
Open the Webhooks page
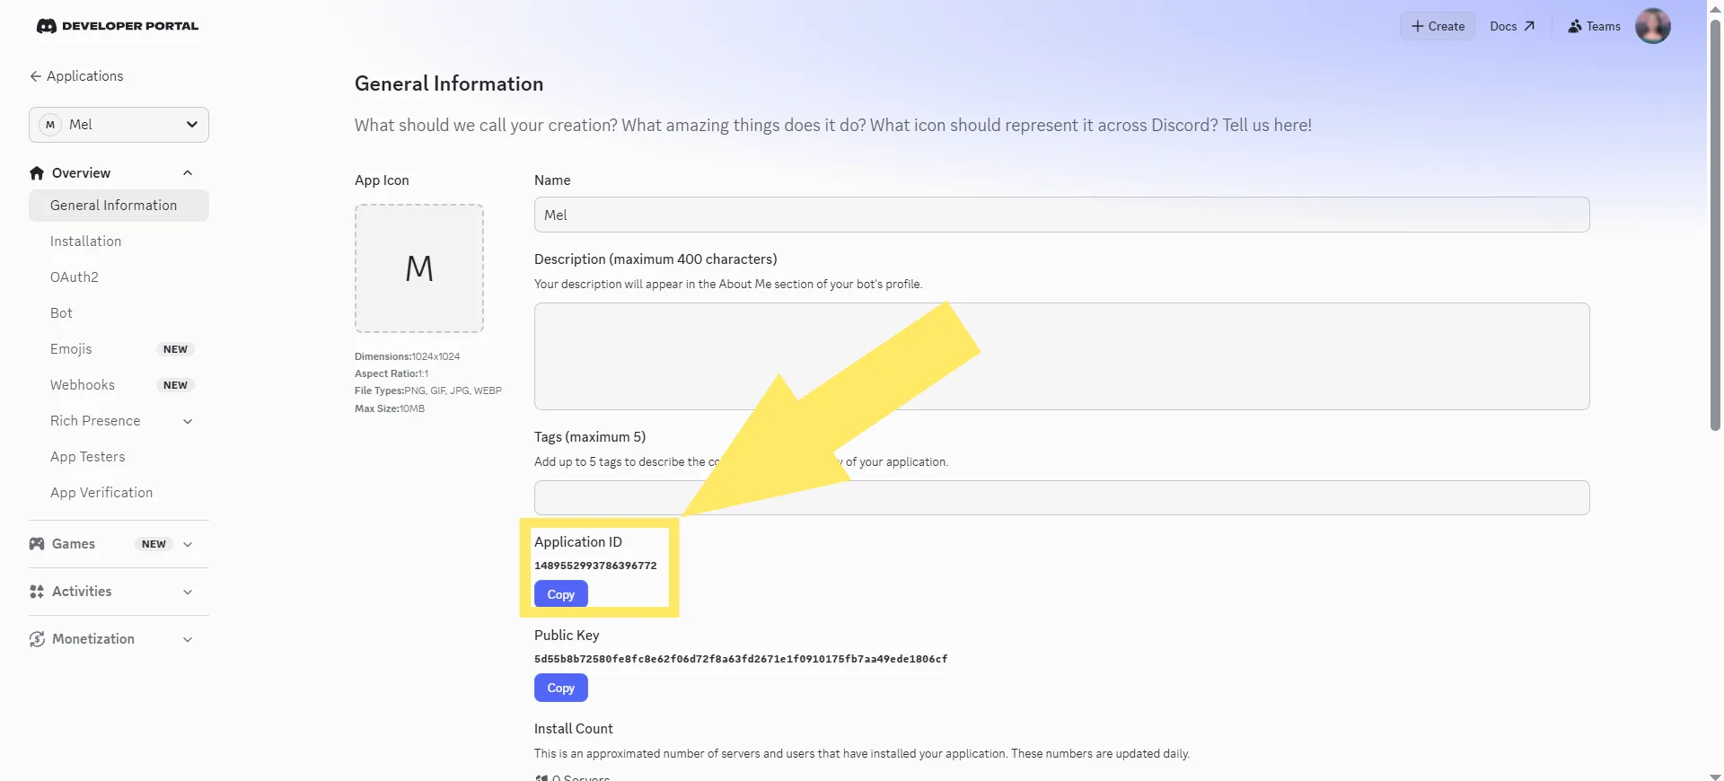pos(83,385)
